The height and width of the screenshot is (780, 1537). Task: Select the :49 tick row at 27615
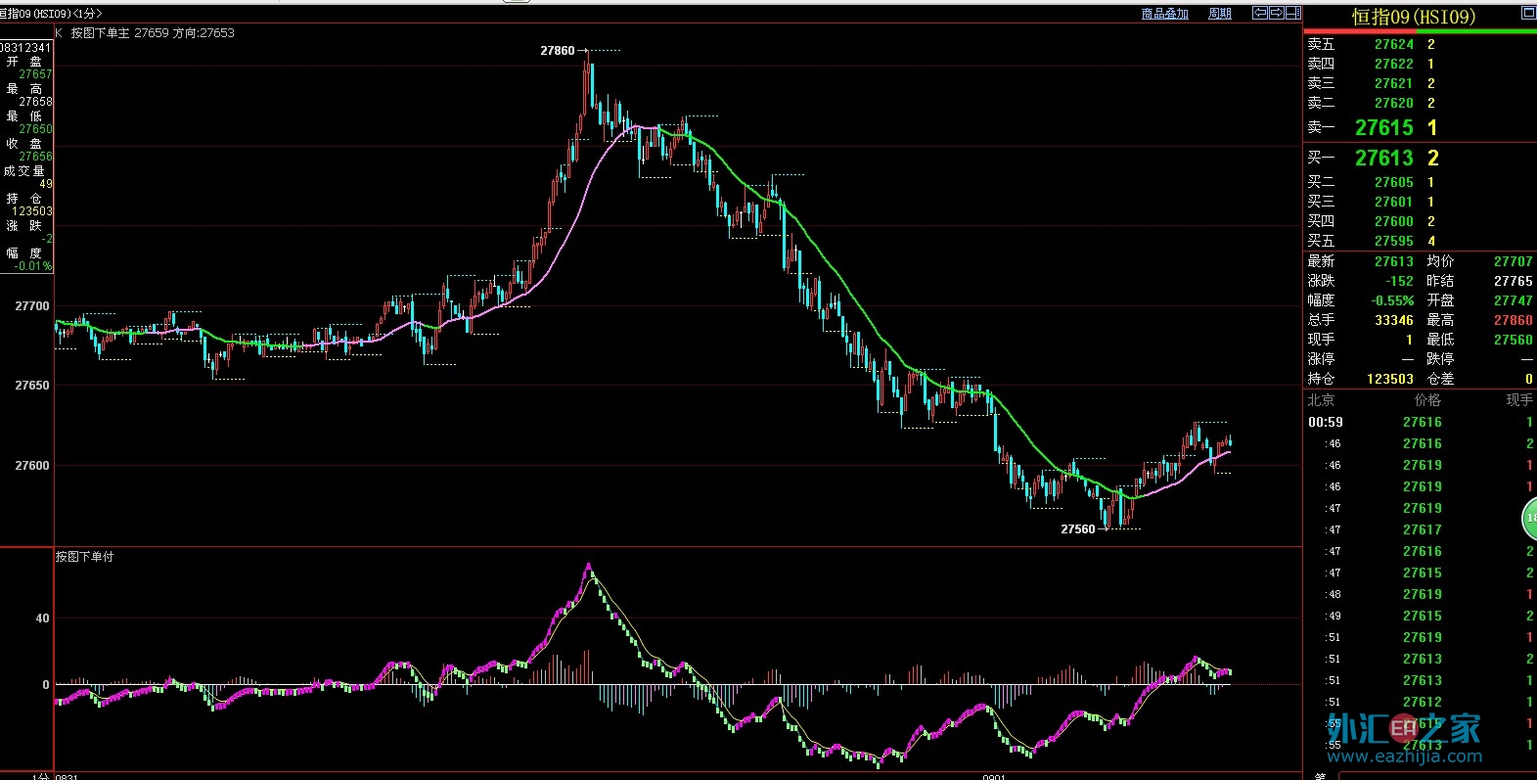1421,616
